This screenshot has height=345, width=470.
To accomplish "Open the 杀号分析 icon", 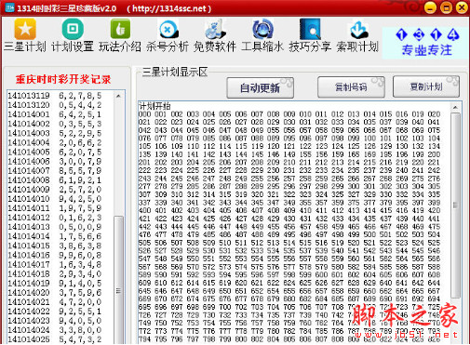I will point(168,29).
